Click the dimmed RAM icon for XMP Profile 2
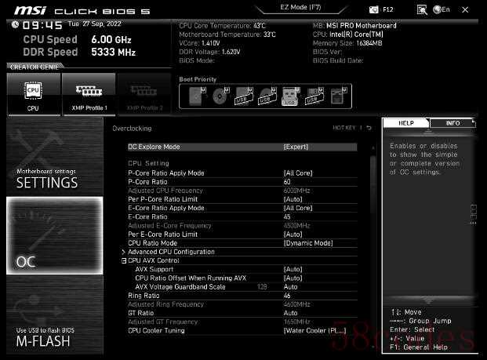Screen dimensions: 487x360 (x=144, y=91)
